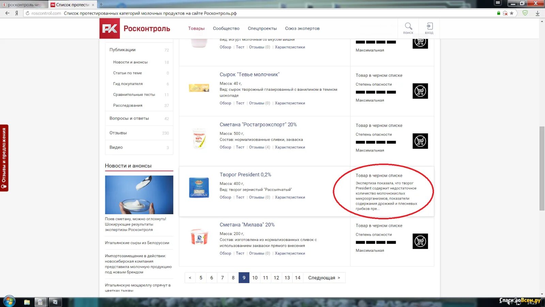Click the Следующая > next page button
The image size is (545, 307).
[x=324, y=278]
